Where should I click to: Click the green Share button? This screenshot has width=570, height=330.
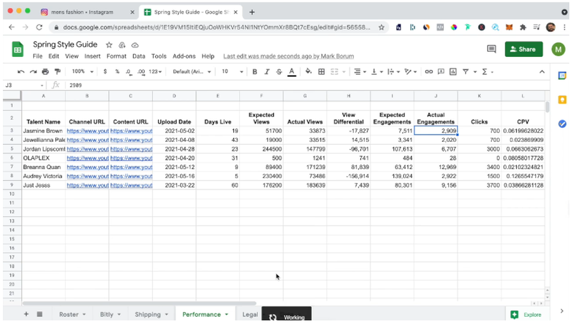pyautogui.click(x=523, y=50)
